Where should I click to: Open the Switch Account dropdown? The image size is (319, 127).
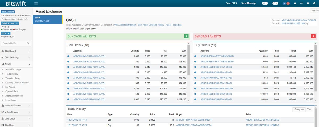pyautogui.click(x=10, y=23)
